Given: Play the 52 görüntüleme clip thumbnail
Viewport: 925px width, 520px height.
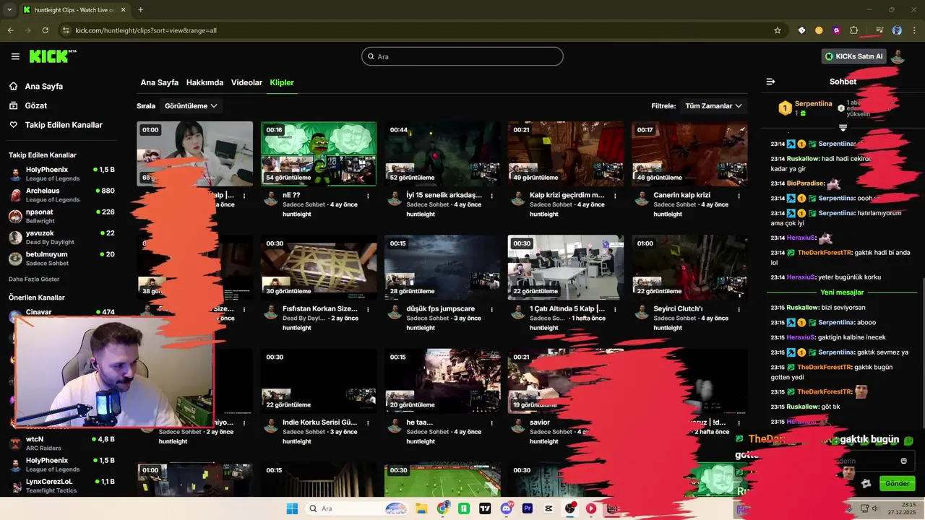Looking at the screenshot, I should coord(442,154).
